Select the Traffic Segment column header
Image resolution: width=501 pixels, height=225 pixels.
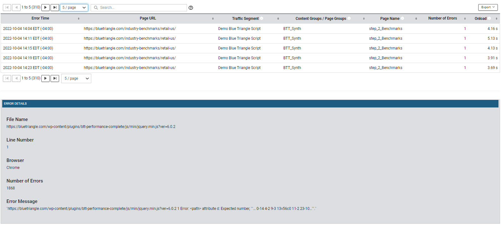[245, 19]
